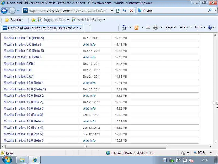Click the status bar warning icon near Done

[2, 153]
